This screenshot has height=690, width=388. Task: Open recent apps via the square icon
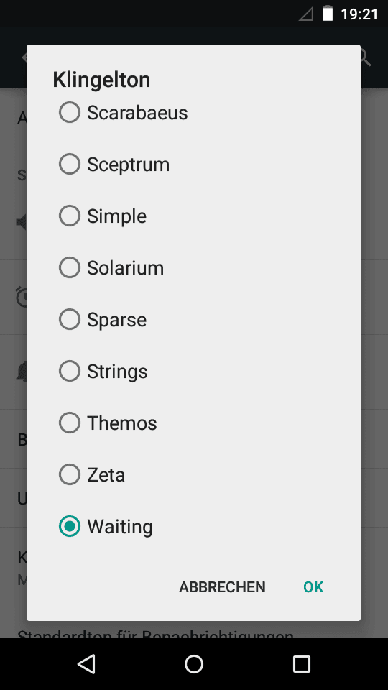301,664
